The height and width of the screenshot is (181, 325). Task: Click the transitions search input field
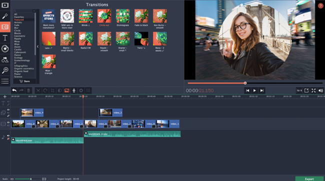tap(23, 11)
